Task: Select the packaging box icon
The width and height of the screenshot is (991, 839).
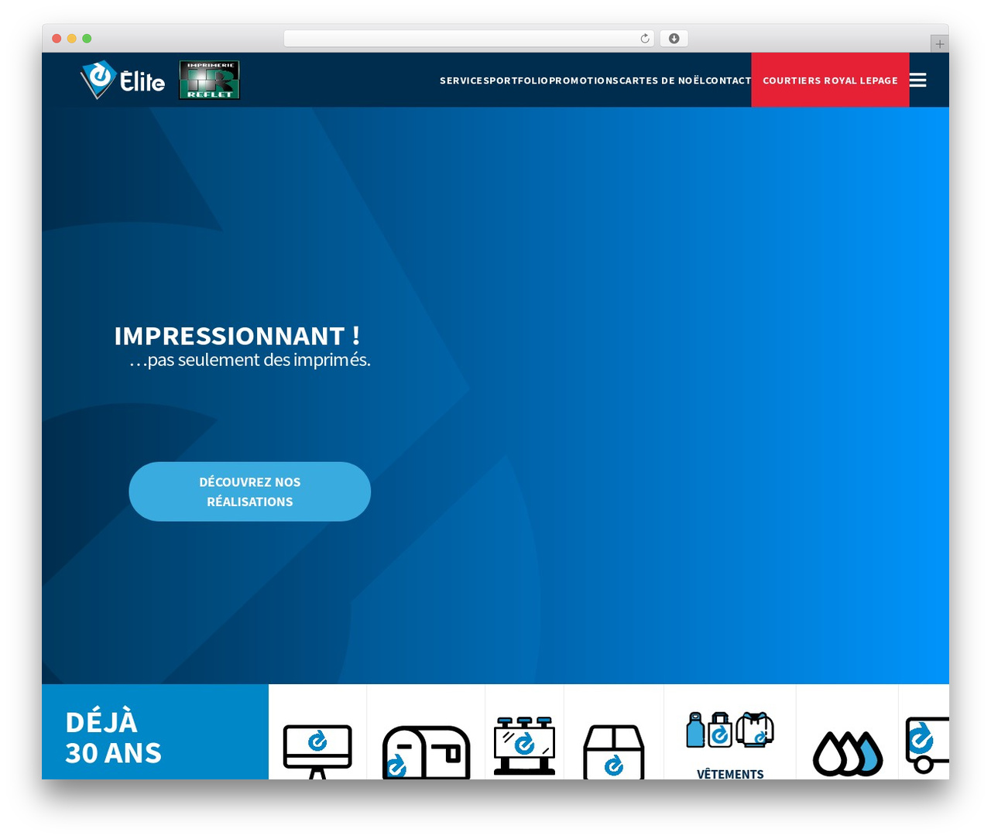Action: (614, 752)
